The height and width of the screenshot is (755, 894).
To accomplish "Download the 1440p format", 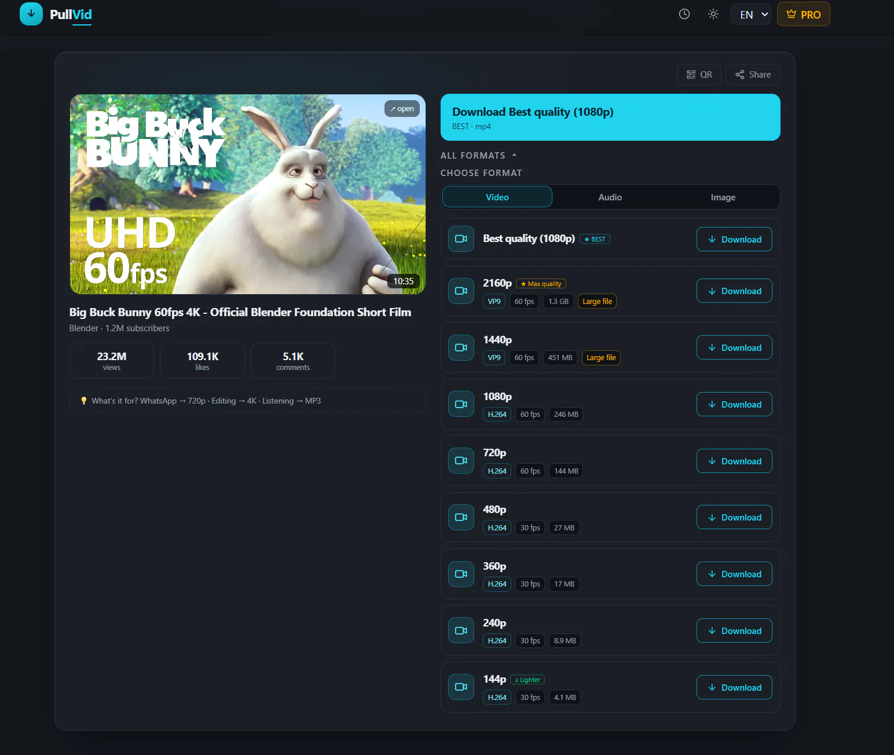I will point(734,348).
